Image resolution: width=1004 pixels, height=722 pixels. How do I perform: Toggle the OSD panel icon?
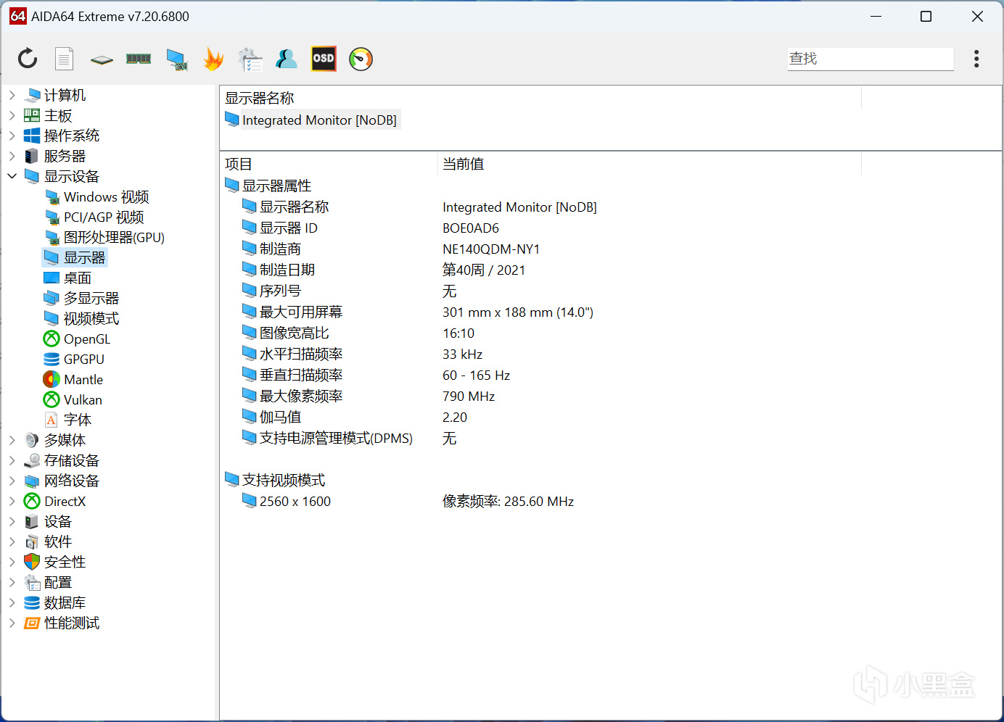click(324, 59)
